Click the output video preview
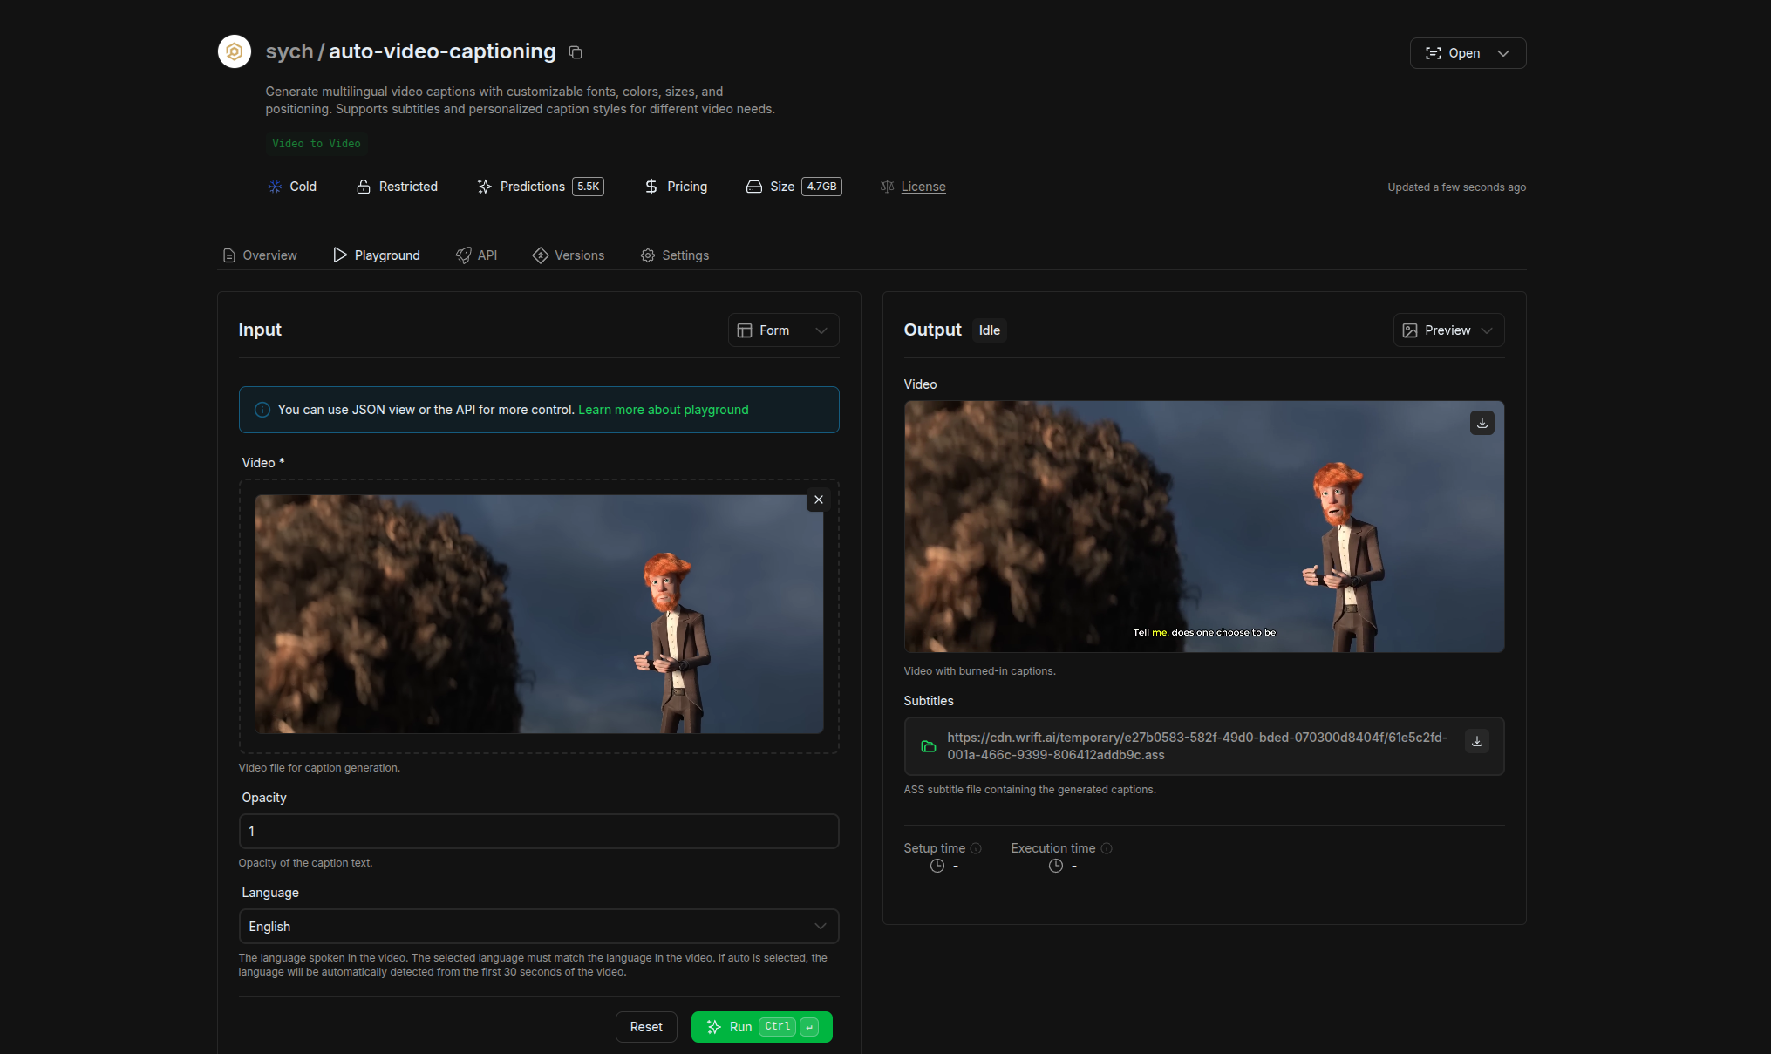The width and height of the screenshot is (1771, 1054). point(1204,527)
